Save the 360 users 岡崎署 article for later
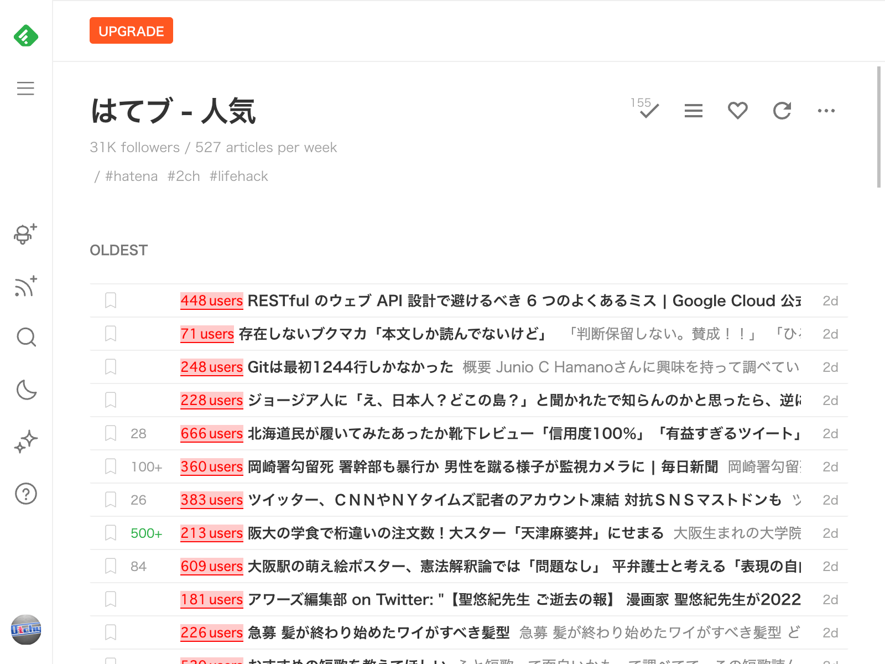This screenshot has width=885, height=664. click(111, 466)
